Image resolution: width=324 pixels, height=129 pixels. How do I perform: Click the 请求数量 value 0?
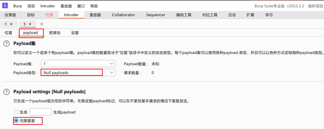coord(153,73)
